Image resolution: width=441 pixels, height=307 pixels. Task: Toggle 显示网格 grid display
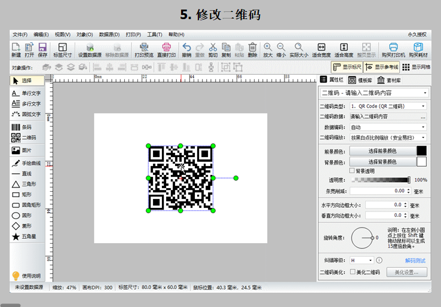click(416, 67)
